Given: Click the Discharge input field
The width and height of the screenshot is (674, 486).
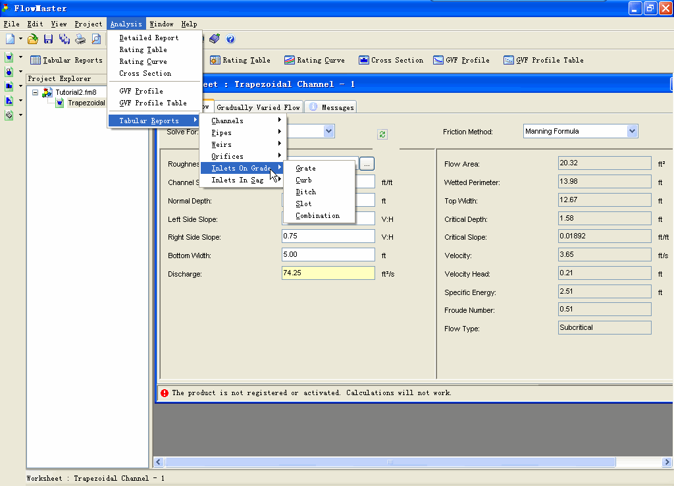Looking at the screenshot, I should 328,273.
